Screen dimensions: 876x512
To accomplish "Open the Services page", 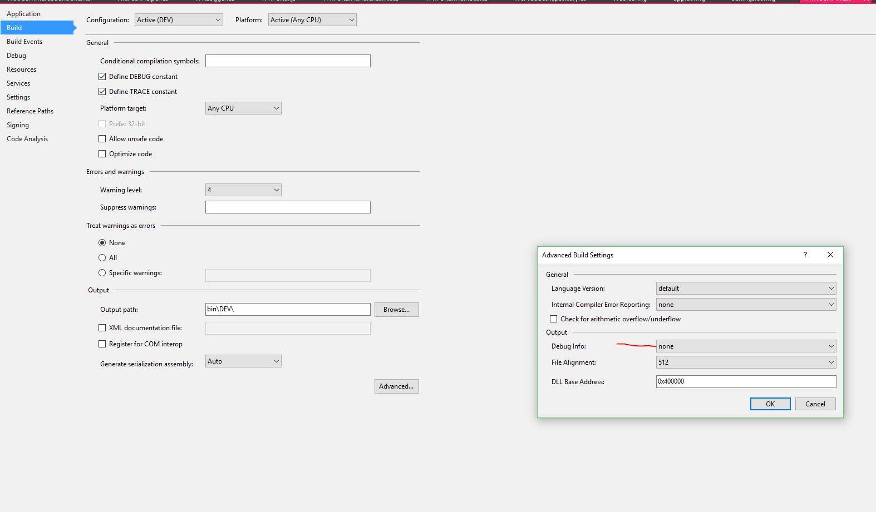I will (18, 83).
